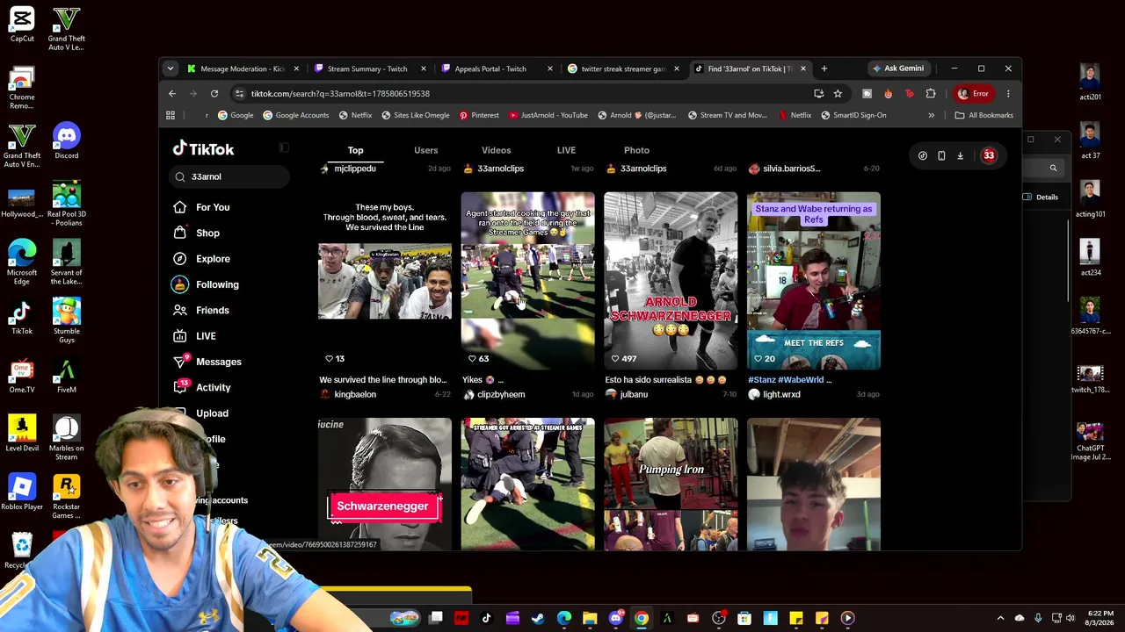Open the For You feed
This screenshot has width=1125, height=632.
point(213,207)
